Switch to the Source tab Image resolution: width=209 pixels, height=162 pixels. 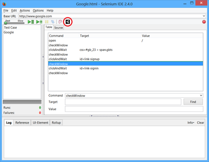[59, 28]
